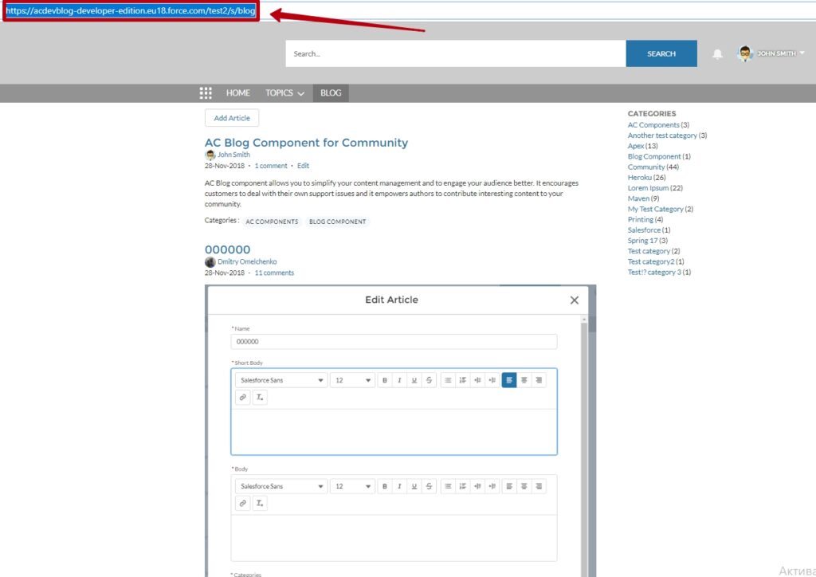This screenshot has width=816, height=577.
Task: Insert numbered list in Short Body editor
Action: pos(463,380)
